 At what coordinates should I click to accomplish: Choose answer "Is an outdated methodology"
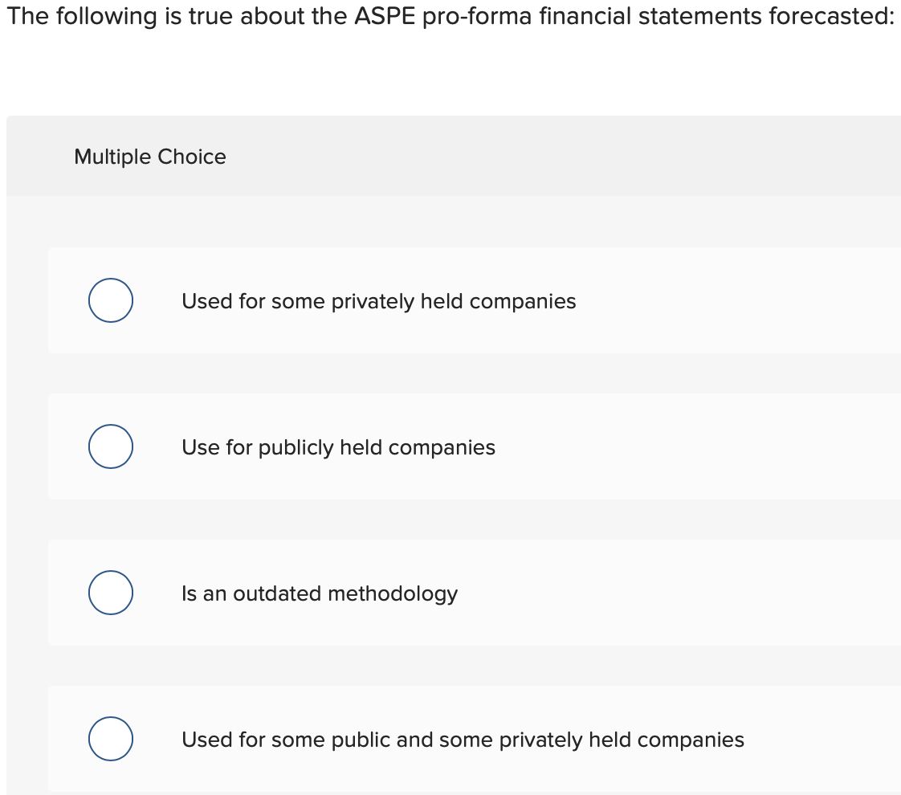[320, 593]
